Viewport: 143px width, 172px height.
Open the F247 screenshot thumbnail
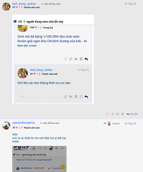tap(39, 159)
